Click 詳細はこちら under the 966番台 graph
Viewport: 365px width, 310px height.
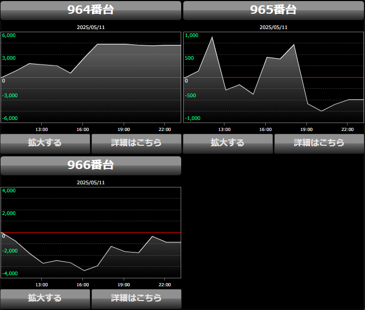(x=136, y=299)
